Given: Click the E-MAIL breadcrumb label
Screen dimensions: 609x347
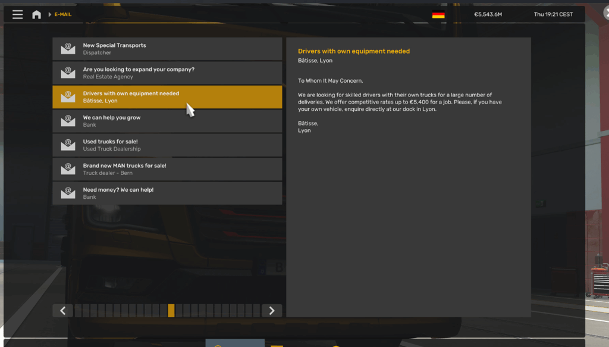Looking at the screenshot, I should coord(63,14).
